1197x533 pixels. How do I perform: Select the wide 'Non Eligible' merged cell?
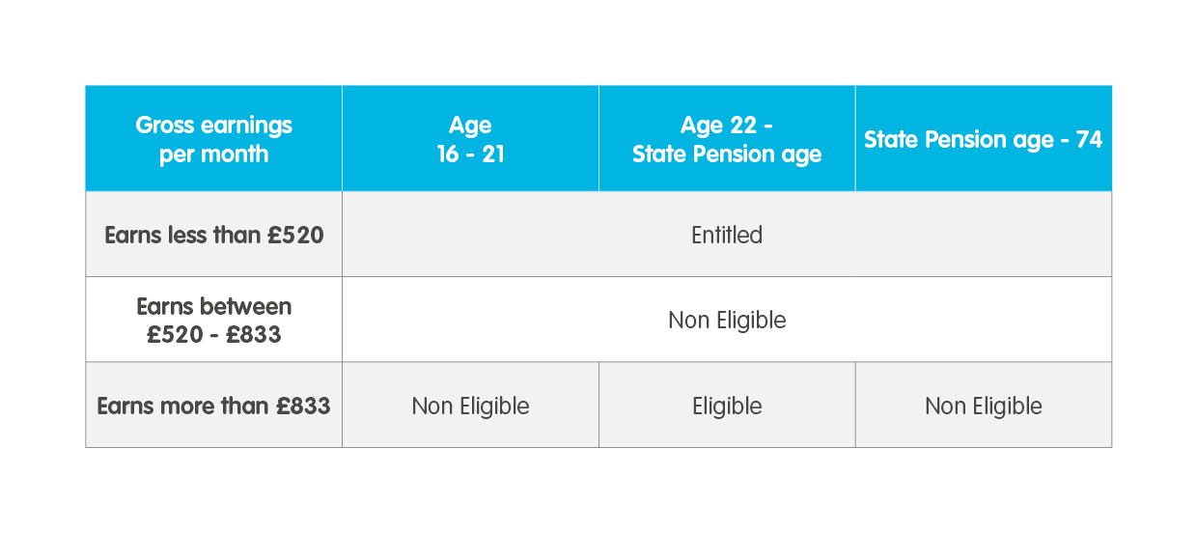[727, 320]
